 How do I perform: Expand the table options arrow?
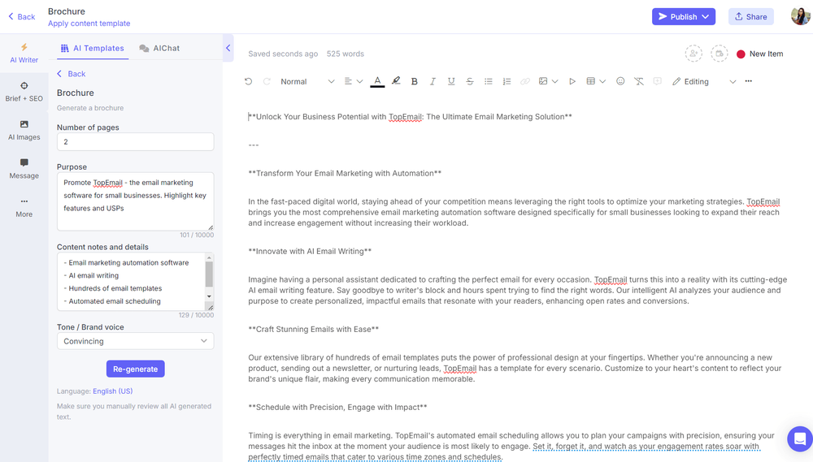[x=602, y=81]
